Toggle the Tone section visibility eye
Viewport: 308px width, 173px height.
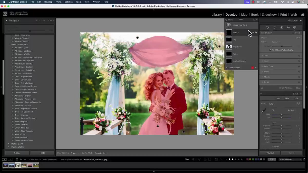[x=299, y=56]
